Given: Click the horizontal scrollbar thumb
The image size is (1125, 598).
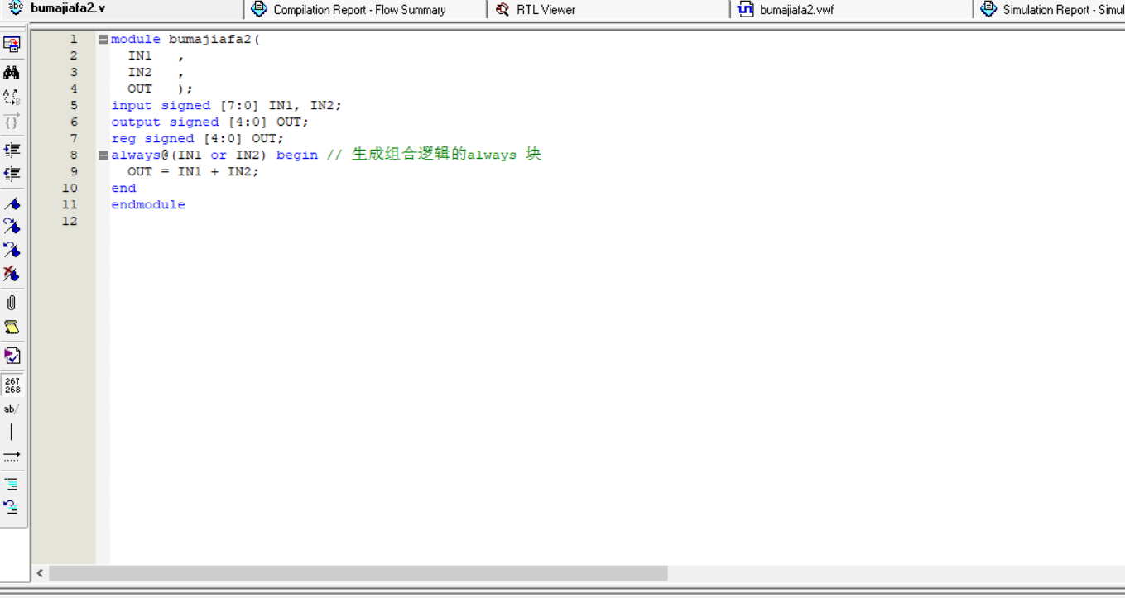Looking at the screenshot, I should click(358, 573).
